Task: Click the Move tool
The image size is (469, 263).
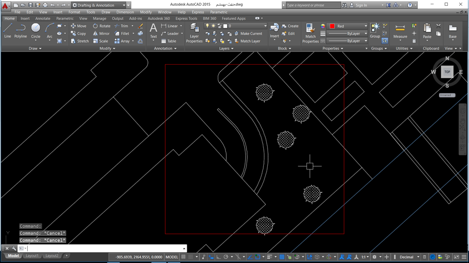Action: pyautogui.click(x=78, y=26)
